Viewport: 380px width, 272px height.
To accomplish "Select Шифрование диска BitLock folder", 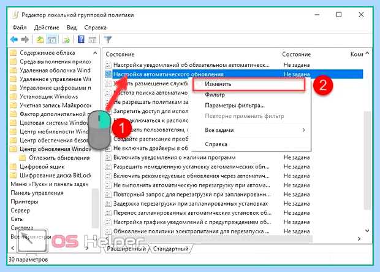I will click(x=55, y=176).
